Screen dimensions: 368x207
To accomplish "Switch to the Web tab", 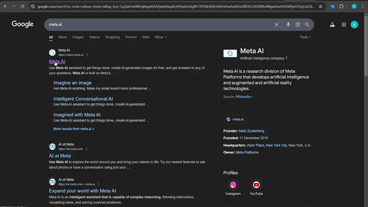I will pos(146,37).
